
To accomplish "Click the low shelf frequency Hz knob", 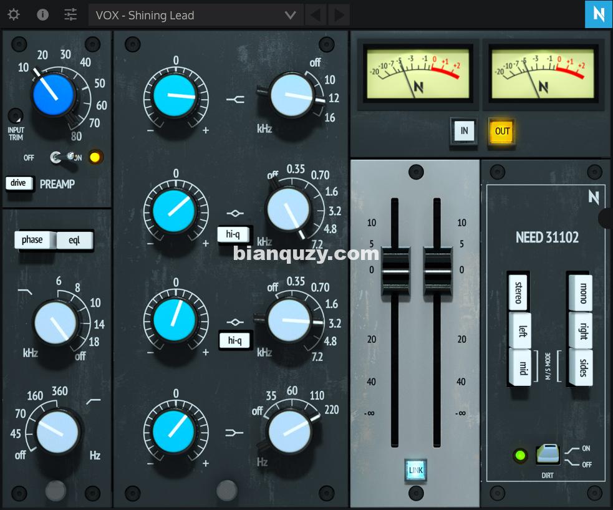I will click(290, 431).
